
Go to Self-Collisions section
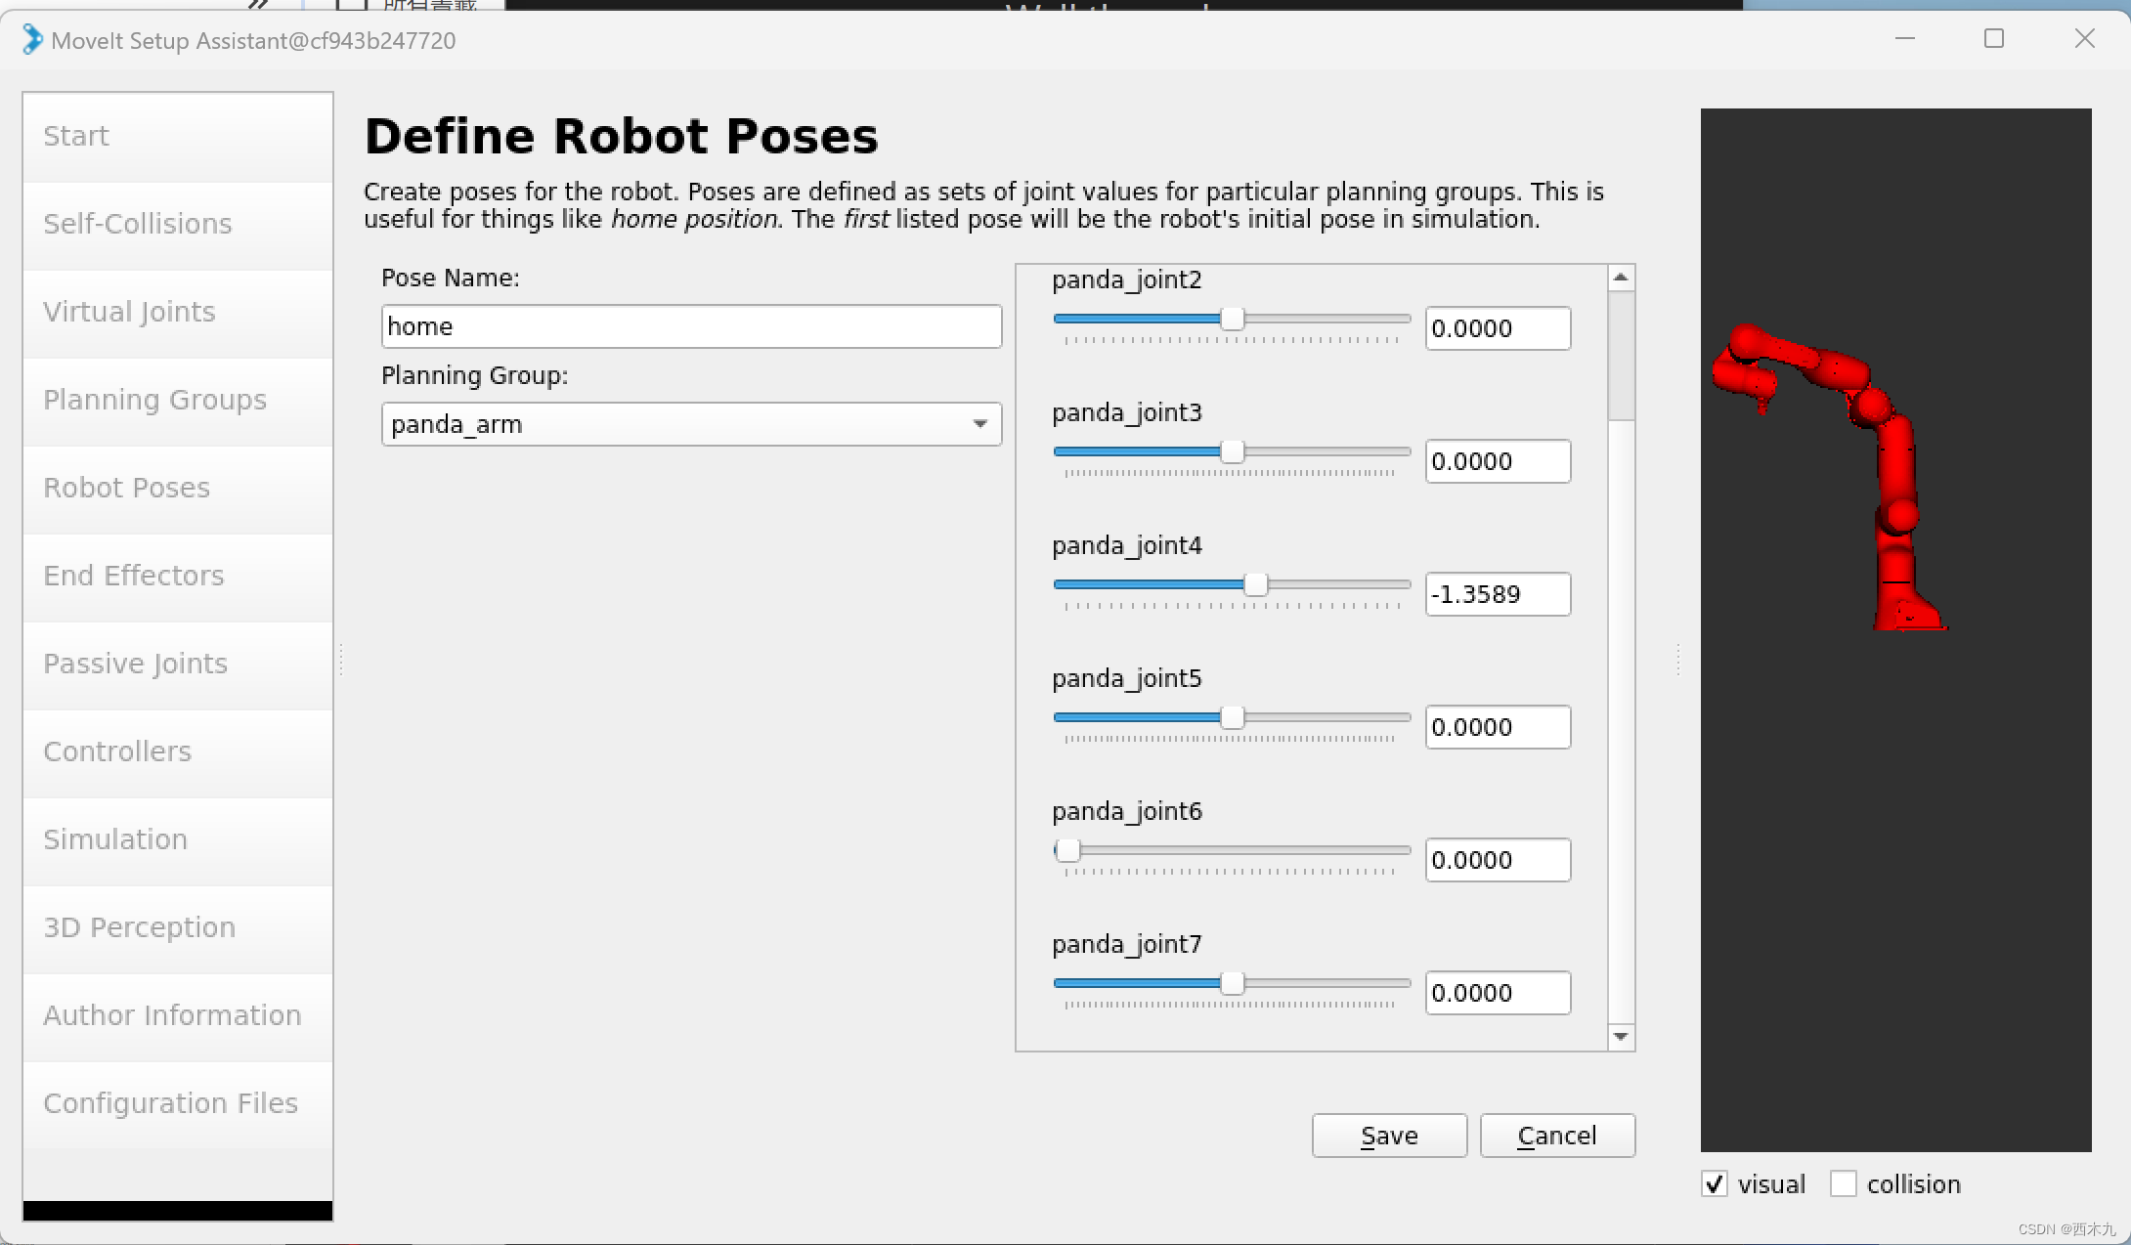(177, 225)
